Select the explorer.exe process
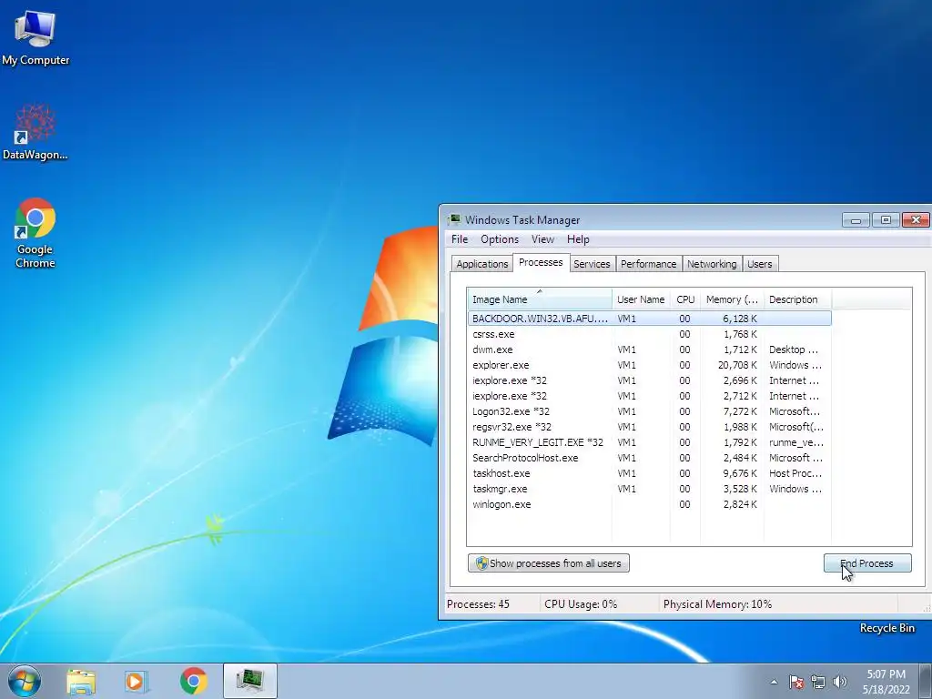The image size is (932, 699). (649, 365)
